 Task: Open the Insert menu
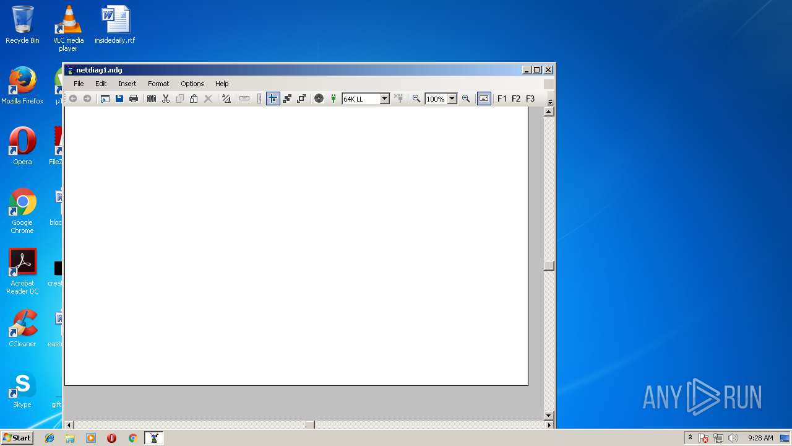coord(127,84)
